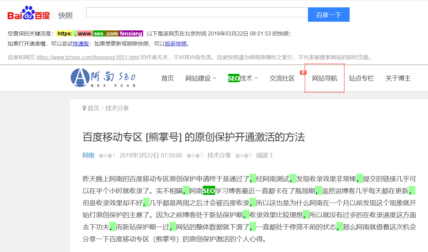Click the 阿南SEO site logo

tap(103, 78)
